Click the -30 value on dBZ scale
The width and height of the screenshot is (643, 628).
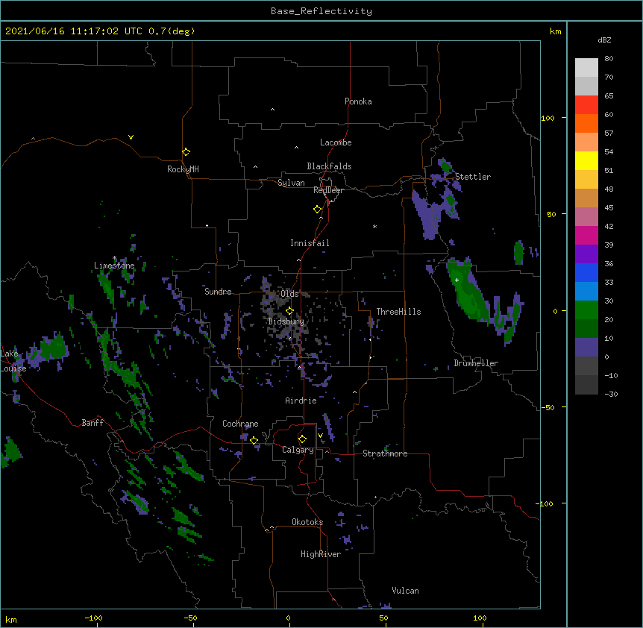611,394
